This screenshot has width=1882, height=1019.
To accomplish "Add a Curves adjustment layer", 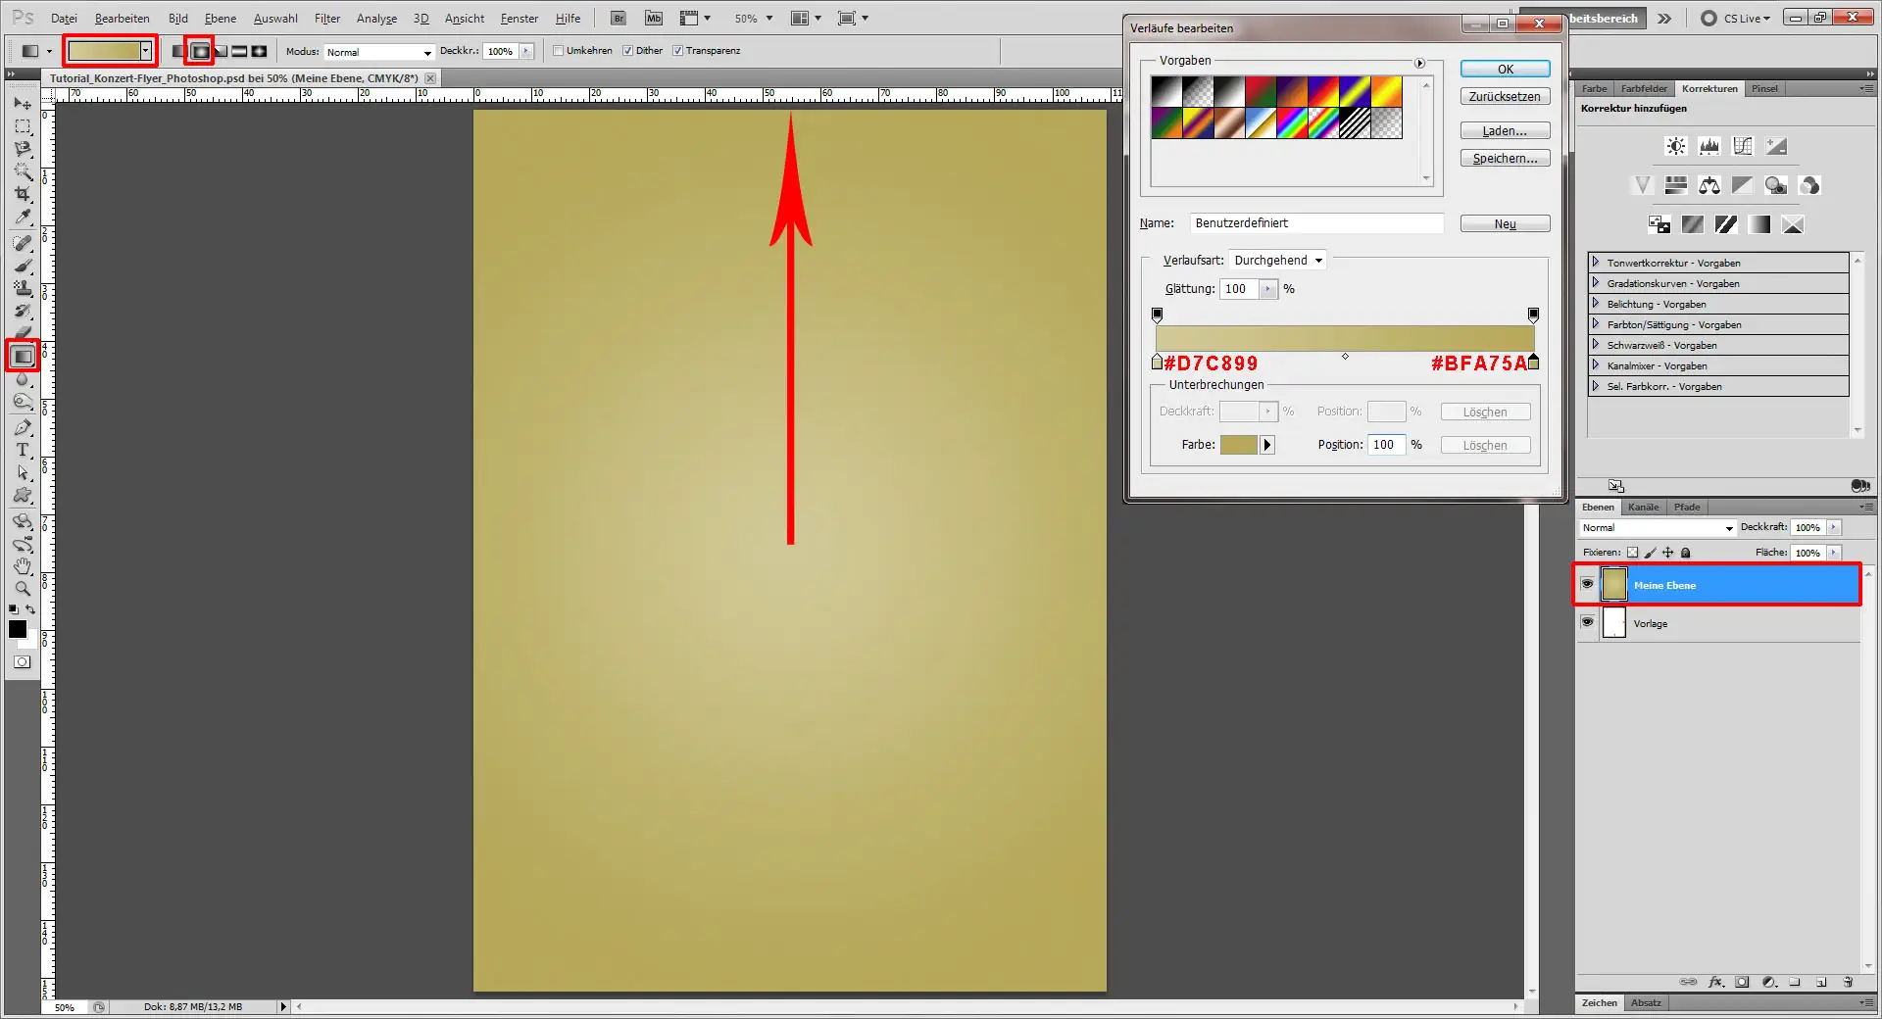I will [x=1743, y=145].
